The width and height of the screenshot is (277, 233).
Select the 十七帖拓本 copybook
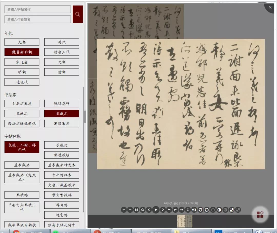(62, 175)
